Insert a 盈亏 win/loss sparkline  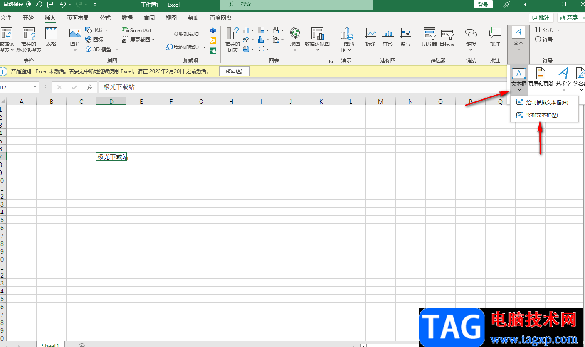click(405, 37)
